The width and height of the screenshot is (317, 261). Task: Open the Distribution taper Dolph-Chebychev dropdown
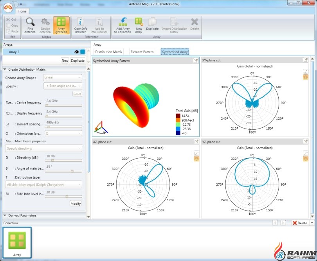(43, 184)
